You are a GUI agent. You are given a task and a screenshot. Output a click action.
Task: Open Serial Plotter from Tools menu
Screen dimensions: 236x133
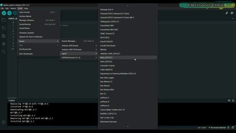pos(38,28)
